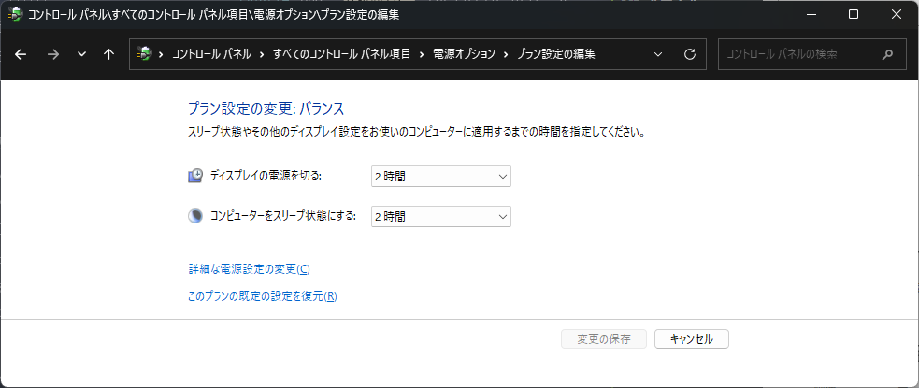The image size is (919, 388).
Task: Open the コンピューターをスリープ状態にする time dropdown
Action: (441, 216)
